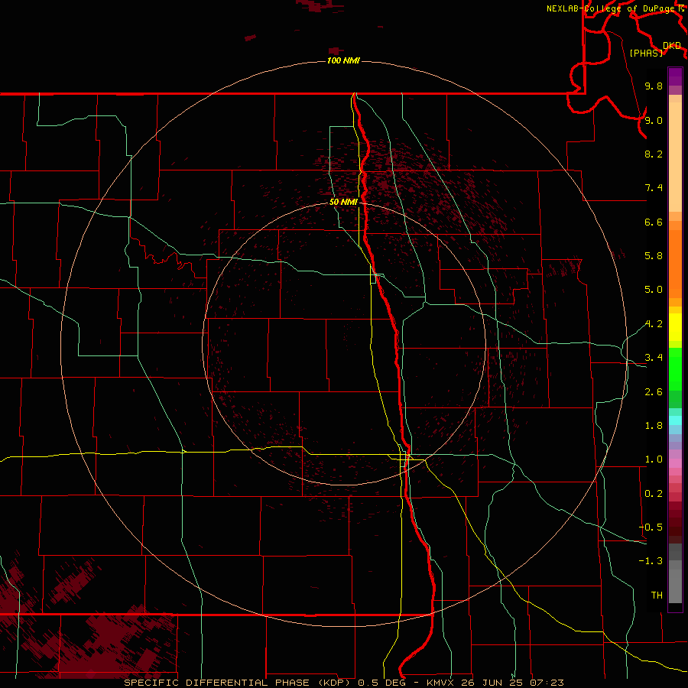
Task: Click the 9.0 value on the color scale
Action: tap(654, 120)
